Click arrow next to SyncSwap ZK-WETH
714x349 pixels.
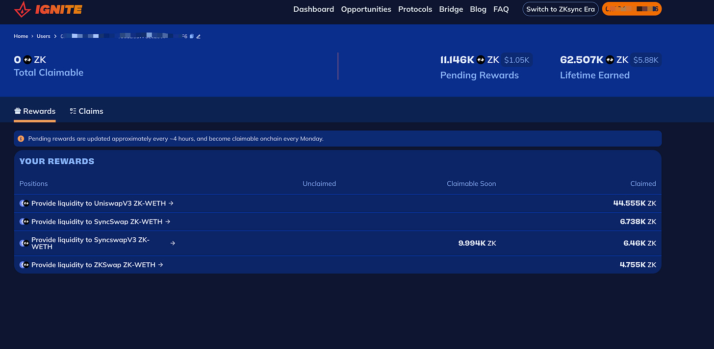pos(168,222)
